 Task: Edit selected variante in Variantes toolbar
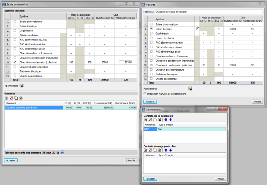point(21,98)
